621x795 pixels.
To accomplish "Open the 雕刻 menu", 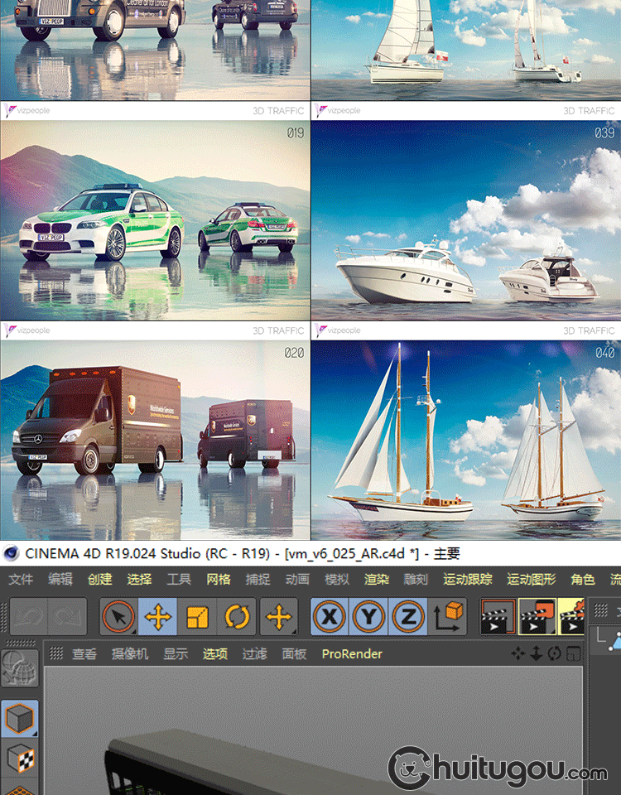I will point(416,579).
